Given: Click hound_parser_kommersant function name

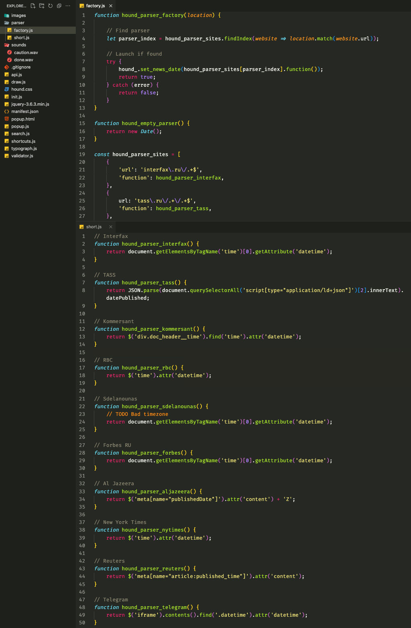Looking at the screenshot, I should tap(158, 329).
